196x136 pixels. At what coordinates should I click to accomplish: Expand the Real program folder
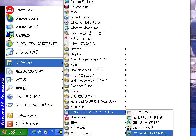tap(95, 65)
